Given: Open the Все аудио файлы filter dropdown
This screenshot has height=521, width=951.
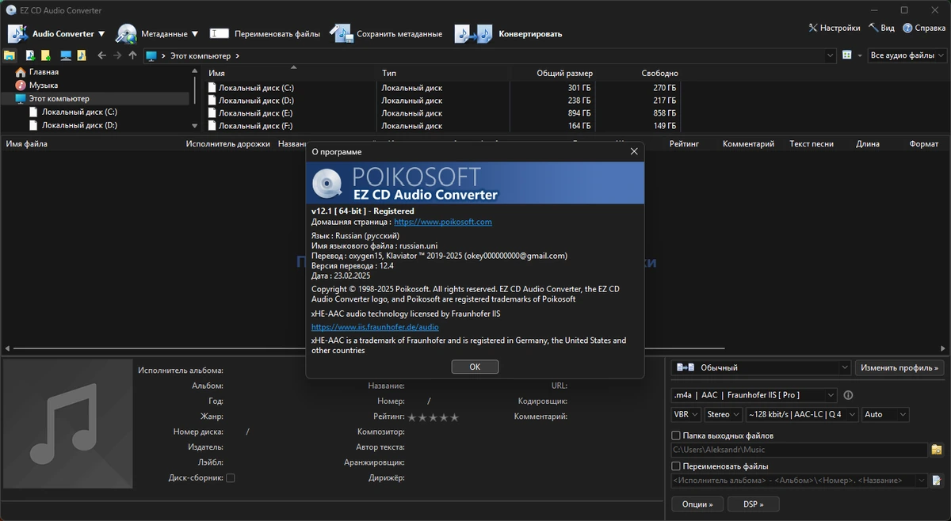Looking at the screenshot, I should point(907,55).
